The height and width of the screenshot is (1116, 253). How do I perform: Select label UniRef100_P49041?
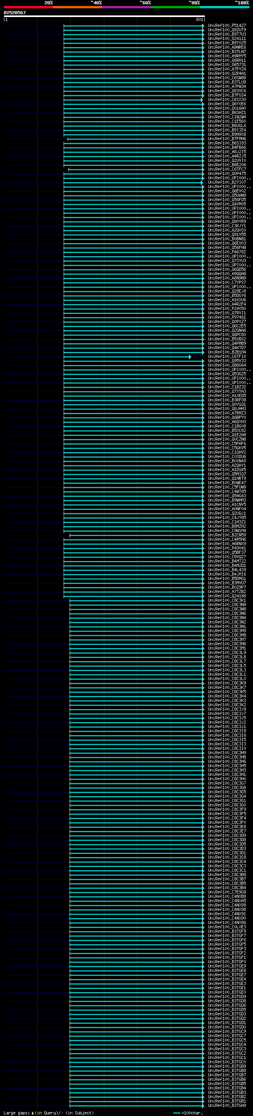point(227,548)
